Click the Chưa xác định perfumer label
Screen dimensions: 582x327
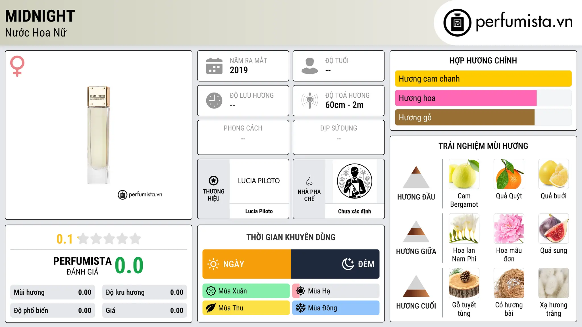tap(354, 211)
